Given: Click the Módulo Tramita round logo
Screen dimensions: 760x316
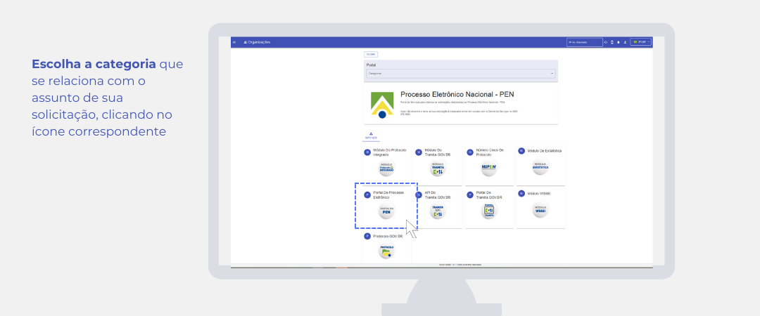Looking at the screenshot, I should (438, 167).
